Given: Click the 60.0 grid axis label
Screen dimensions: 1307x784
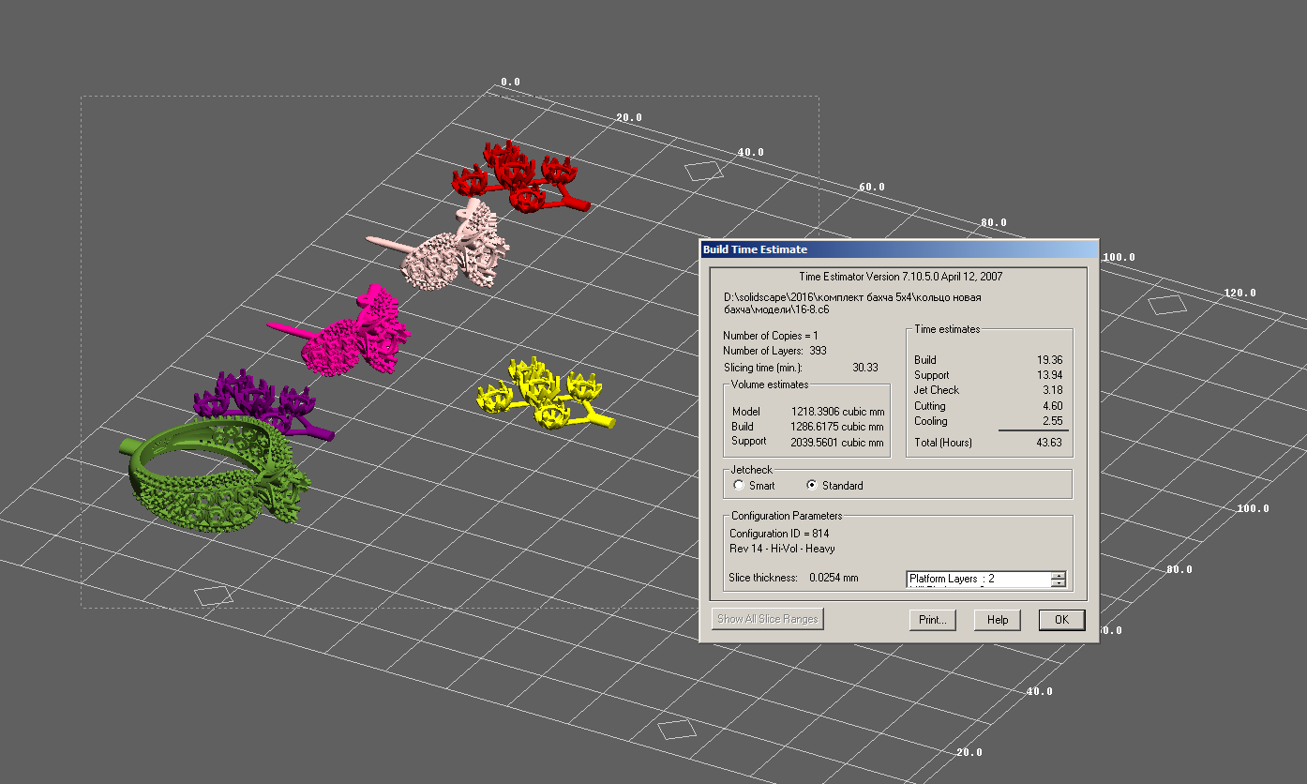Looking at the screenshot, I should [871, 188].
